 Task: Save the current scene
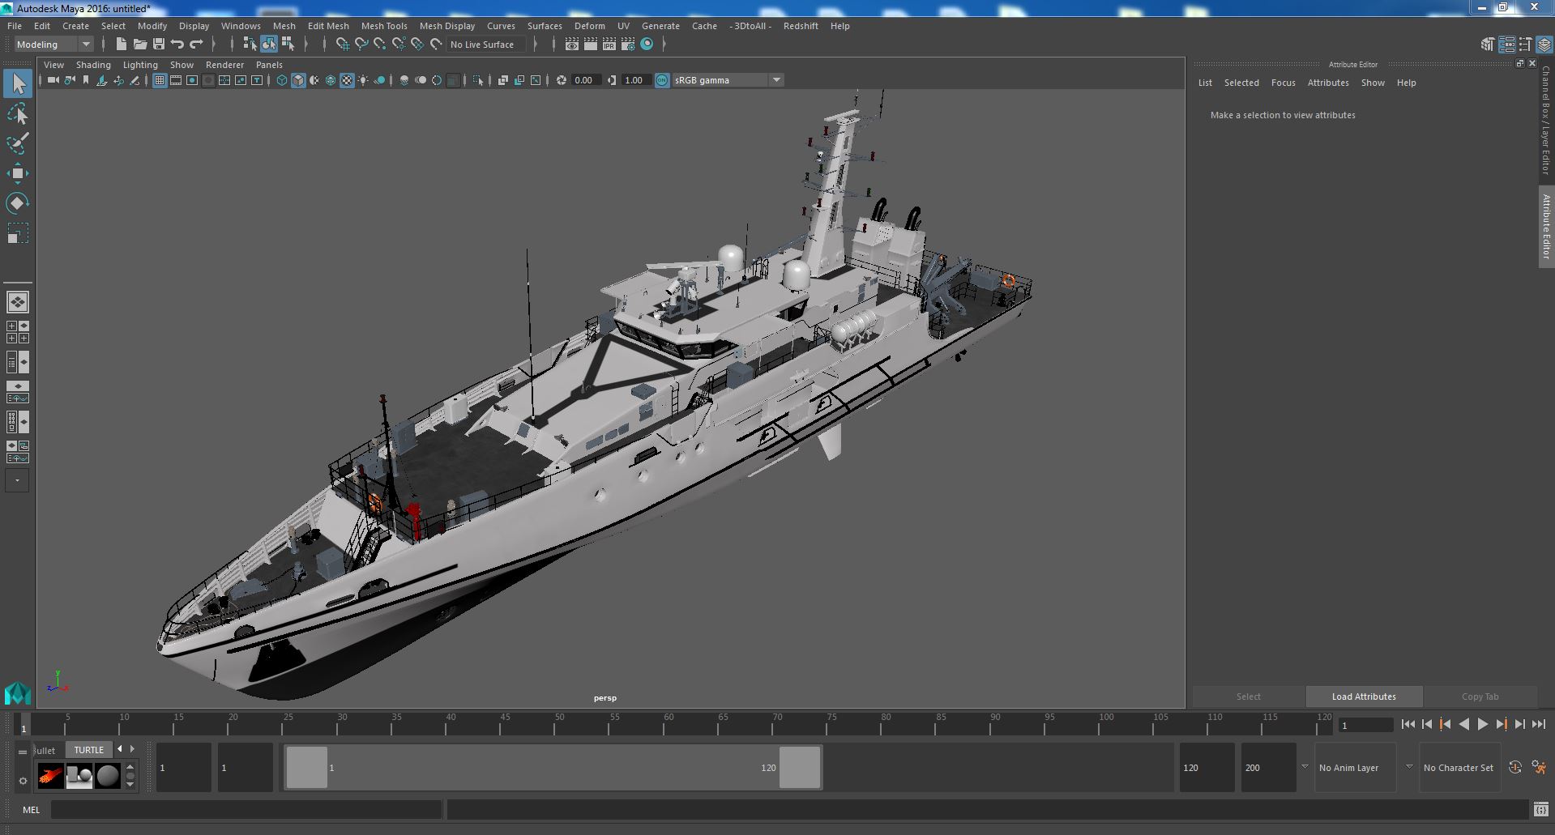pyautogui.click(x=159, y=45)
